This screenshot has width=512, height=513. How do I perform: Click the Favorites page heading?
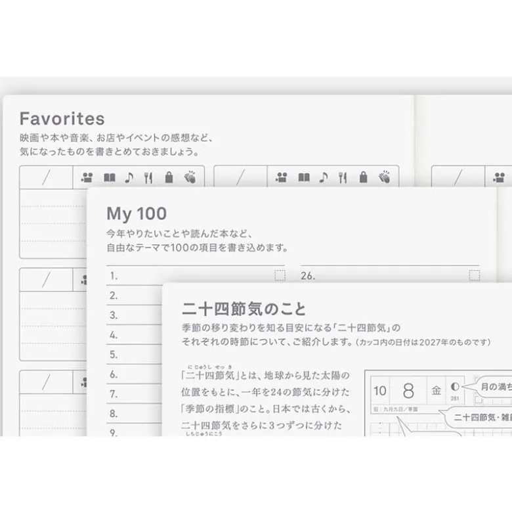click(62, 118)
